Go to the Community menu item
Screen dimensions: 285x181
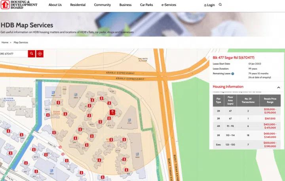pos(102,5)
